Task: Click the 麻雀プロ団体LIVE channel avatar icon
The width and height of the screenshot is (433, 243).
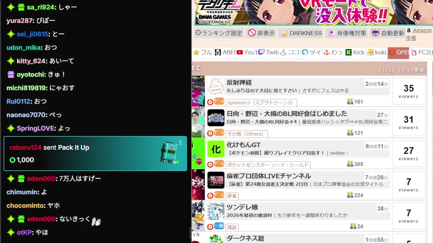Action: coord(216,180)
